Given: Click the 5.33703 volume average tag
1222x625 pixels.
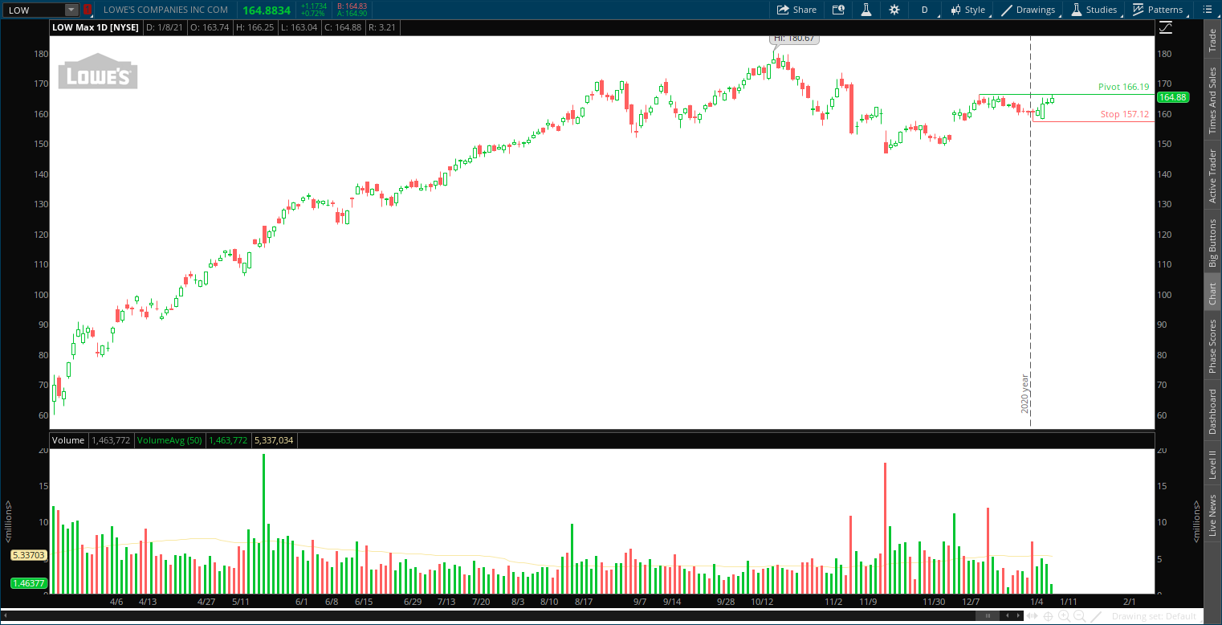Looking at the screenshot, I should pyautogui.click(x=29, y=555).
